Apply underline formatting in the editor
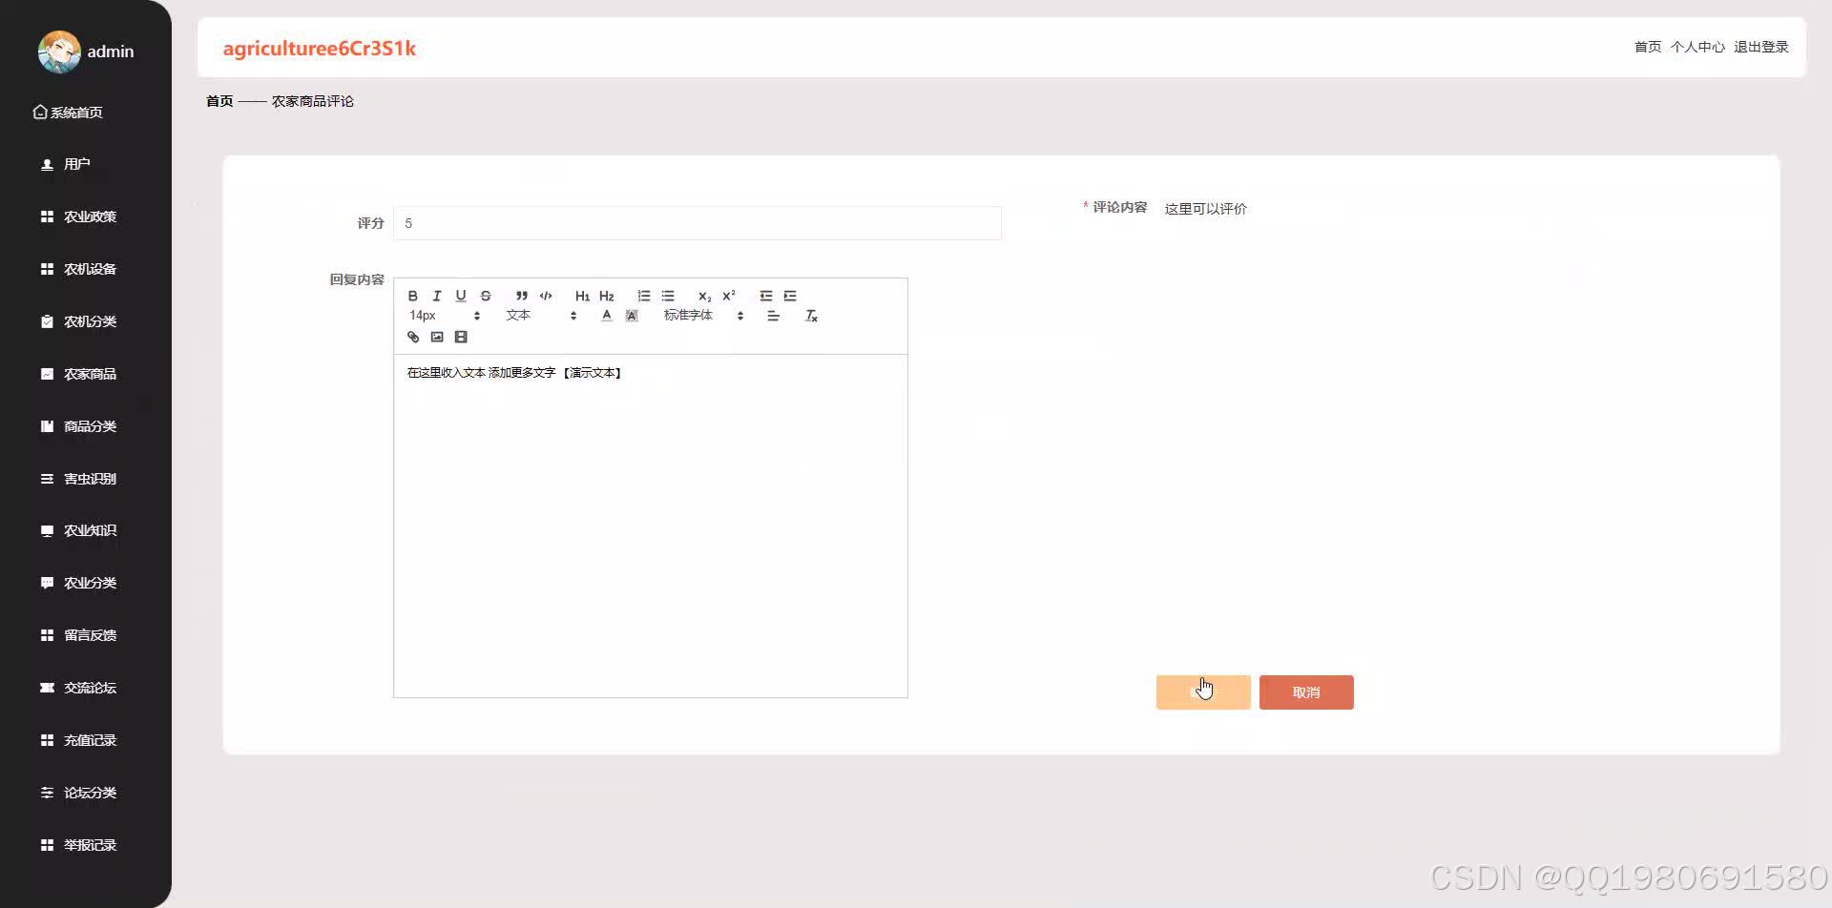 [461, 296]
